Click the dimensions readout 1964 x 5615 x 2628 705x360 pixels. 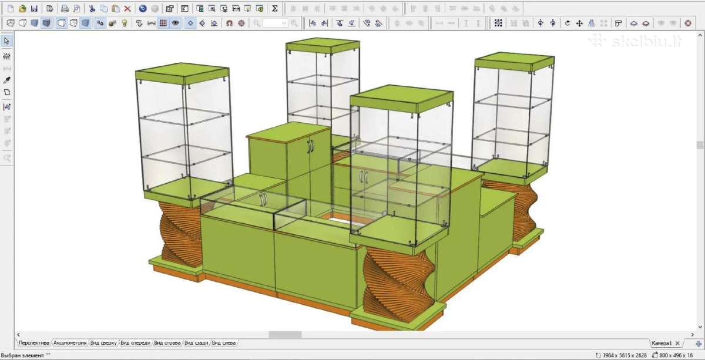[x=625, y=355]
